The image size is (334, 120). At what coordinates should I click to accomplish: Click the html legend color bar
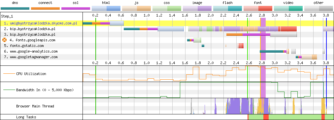point(106,8)
